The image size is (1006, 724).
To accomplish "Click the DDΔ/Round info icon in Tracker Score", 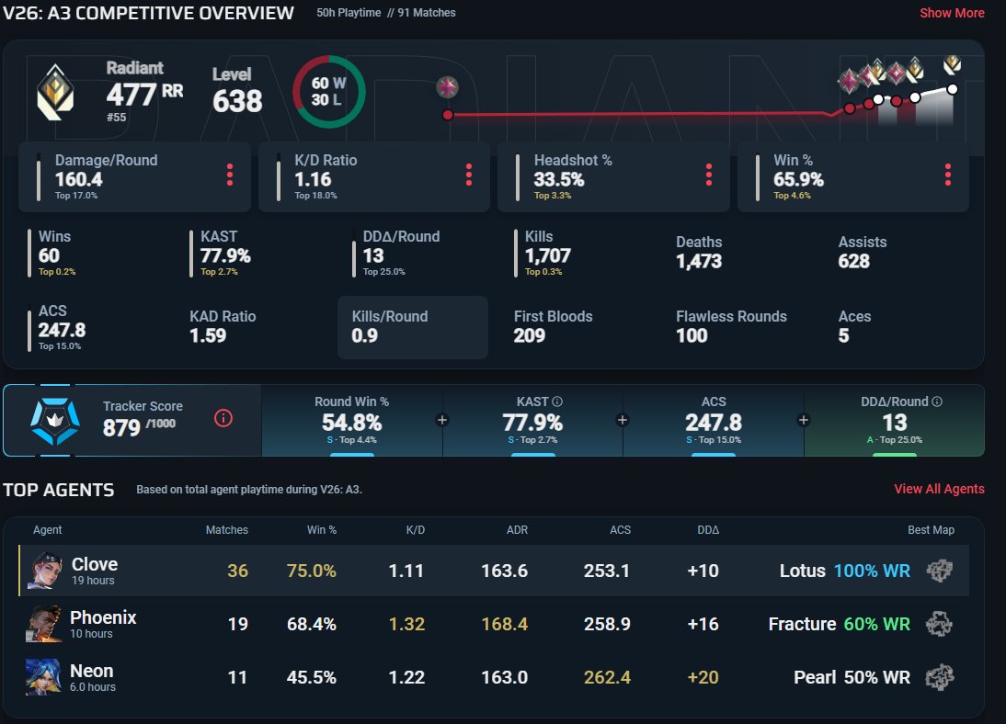I will 937,402.
